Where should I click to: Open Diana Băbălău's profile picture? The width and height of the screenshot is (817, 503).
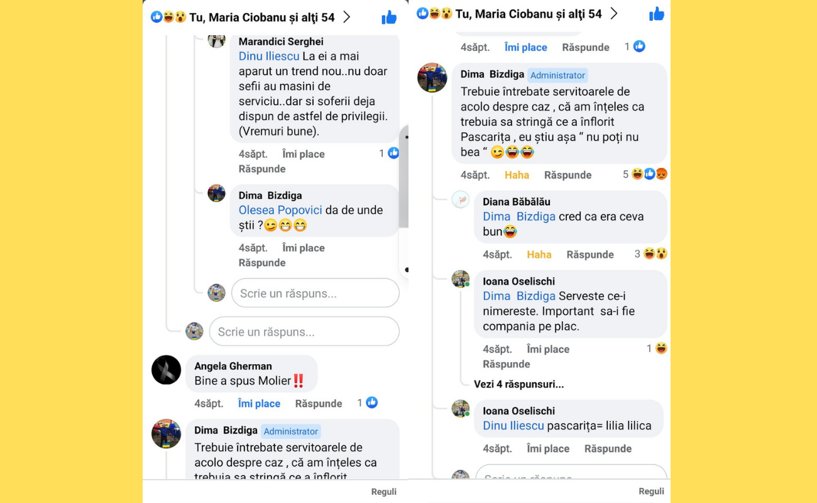(461, 199)
